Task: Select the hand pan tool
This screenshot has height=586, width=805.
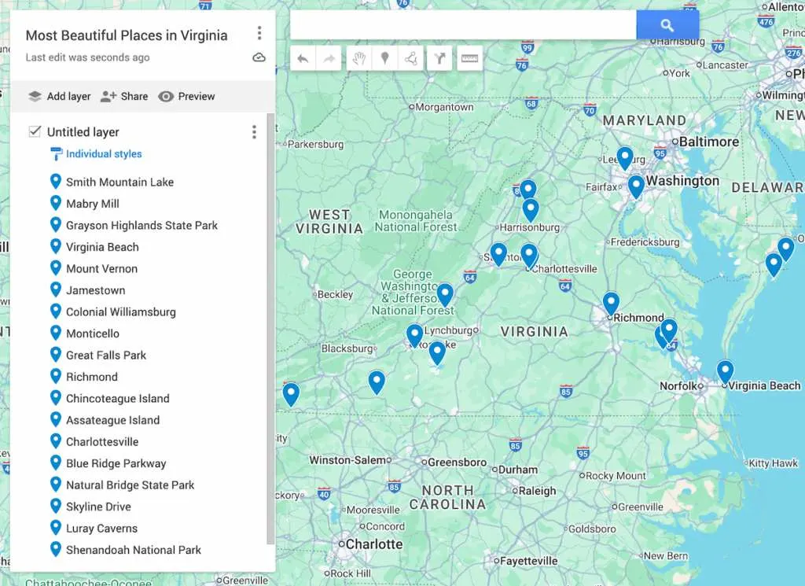Action: pyautogui.click(x=358, y=58)
